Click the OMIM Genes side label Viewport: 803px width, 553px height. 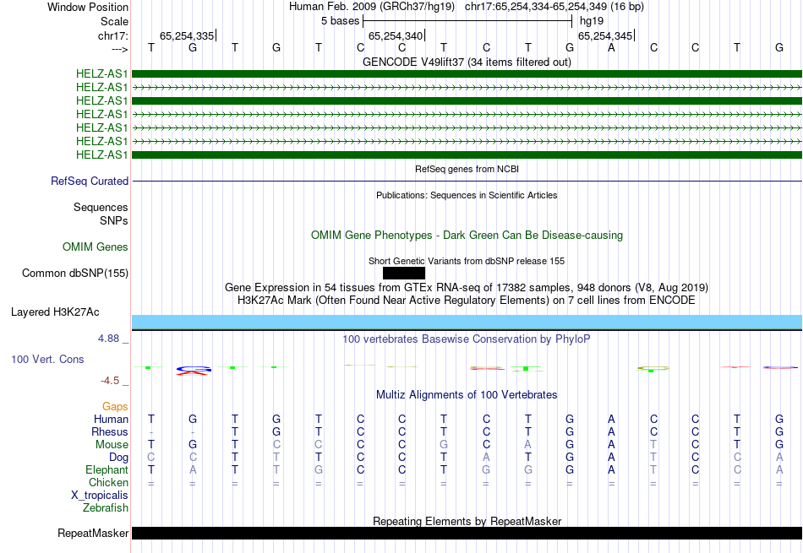(96, 247)
